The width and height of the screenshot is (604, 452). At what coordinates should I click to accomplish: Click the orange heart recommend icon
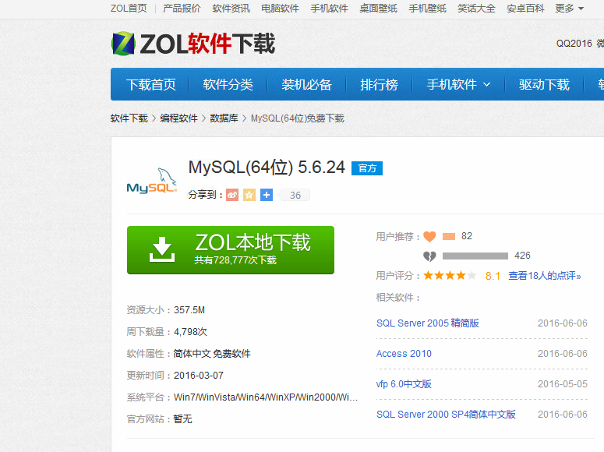click(429, 236)
